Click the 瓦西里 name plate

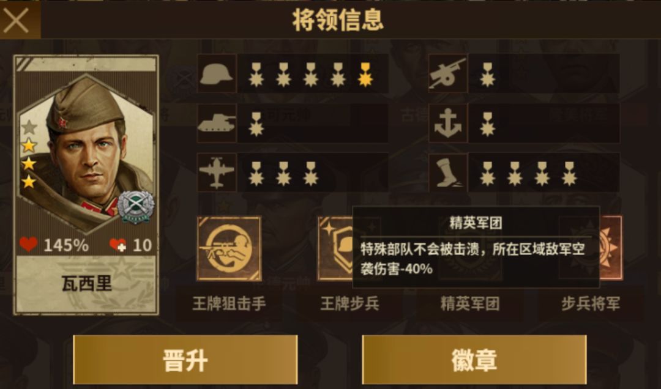point(86,284)
